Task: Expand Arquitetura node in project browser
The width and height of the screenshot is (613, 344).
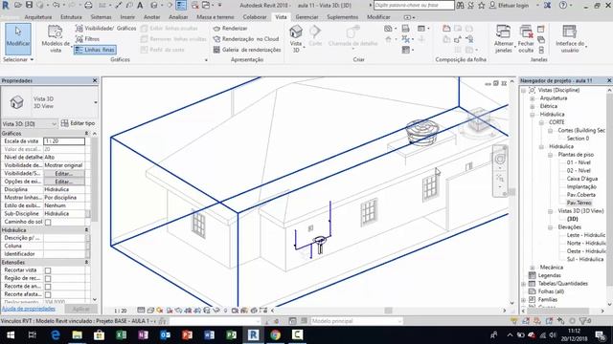Action: 533,98
